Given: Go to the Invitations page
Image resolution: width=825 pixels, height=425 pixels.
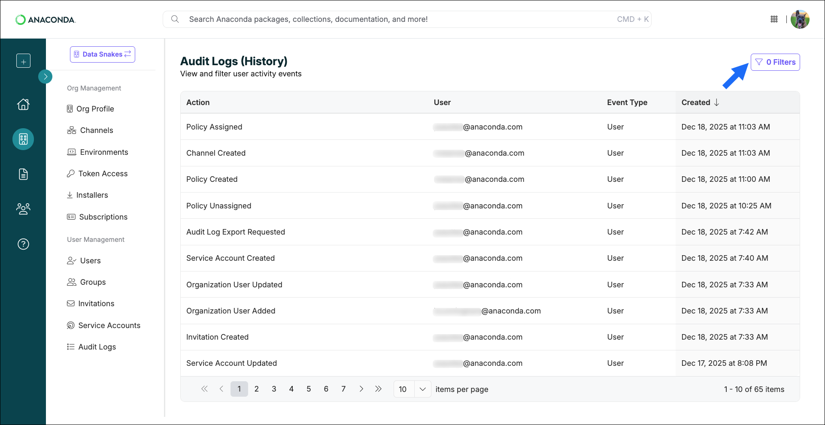Looking at the screenshot, I should [x=96, y=303].
